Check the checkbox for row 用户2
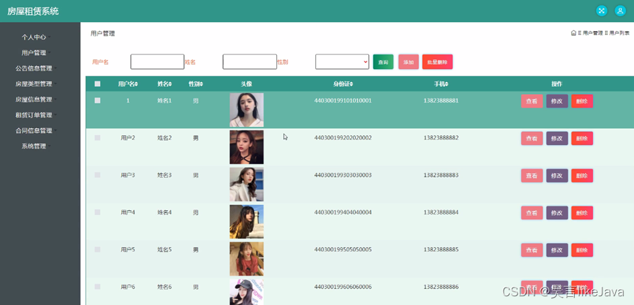This screenshot has height=305, width=634. [97, 138]
